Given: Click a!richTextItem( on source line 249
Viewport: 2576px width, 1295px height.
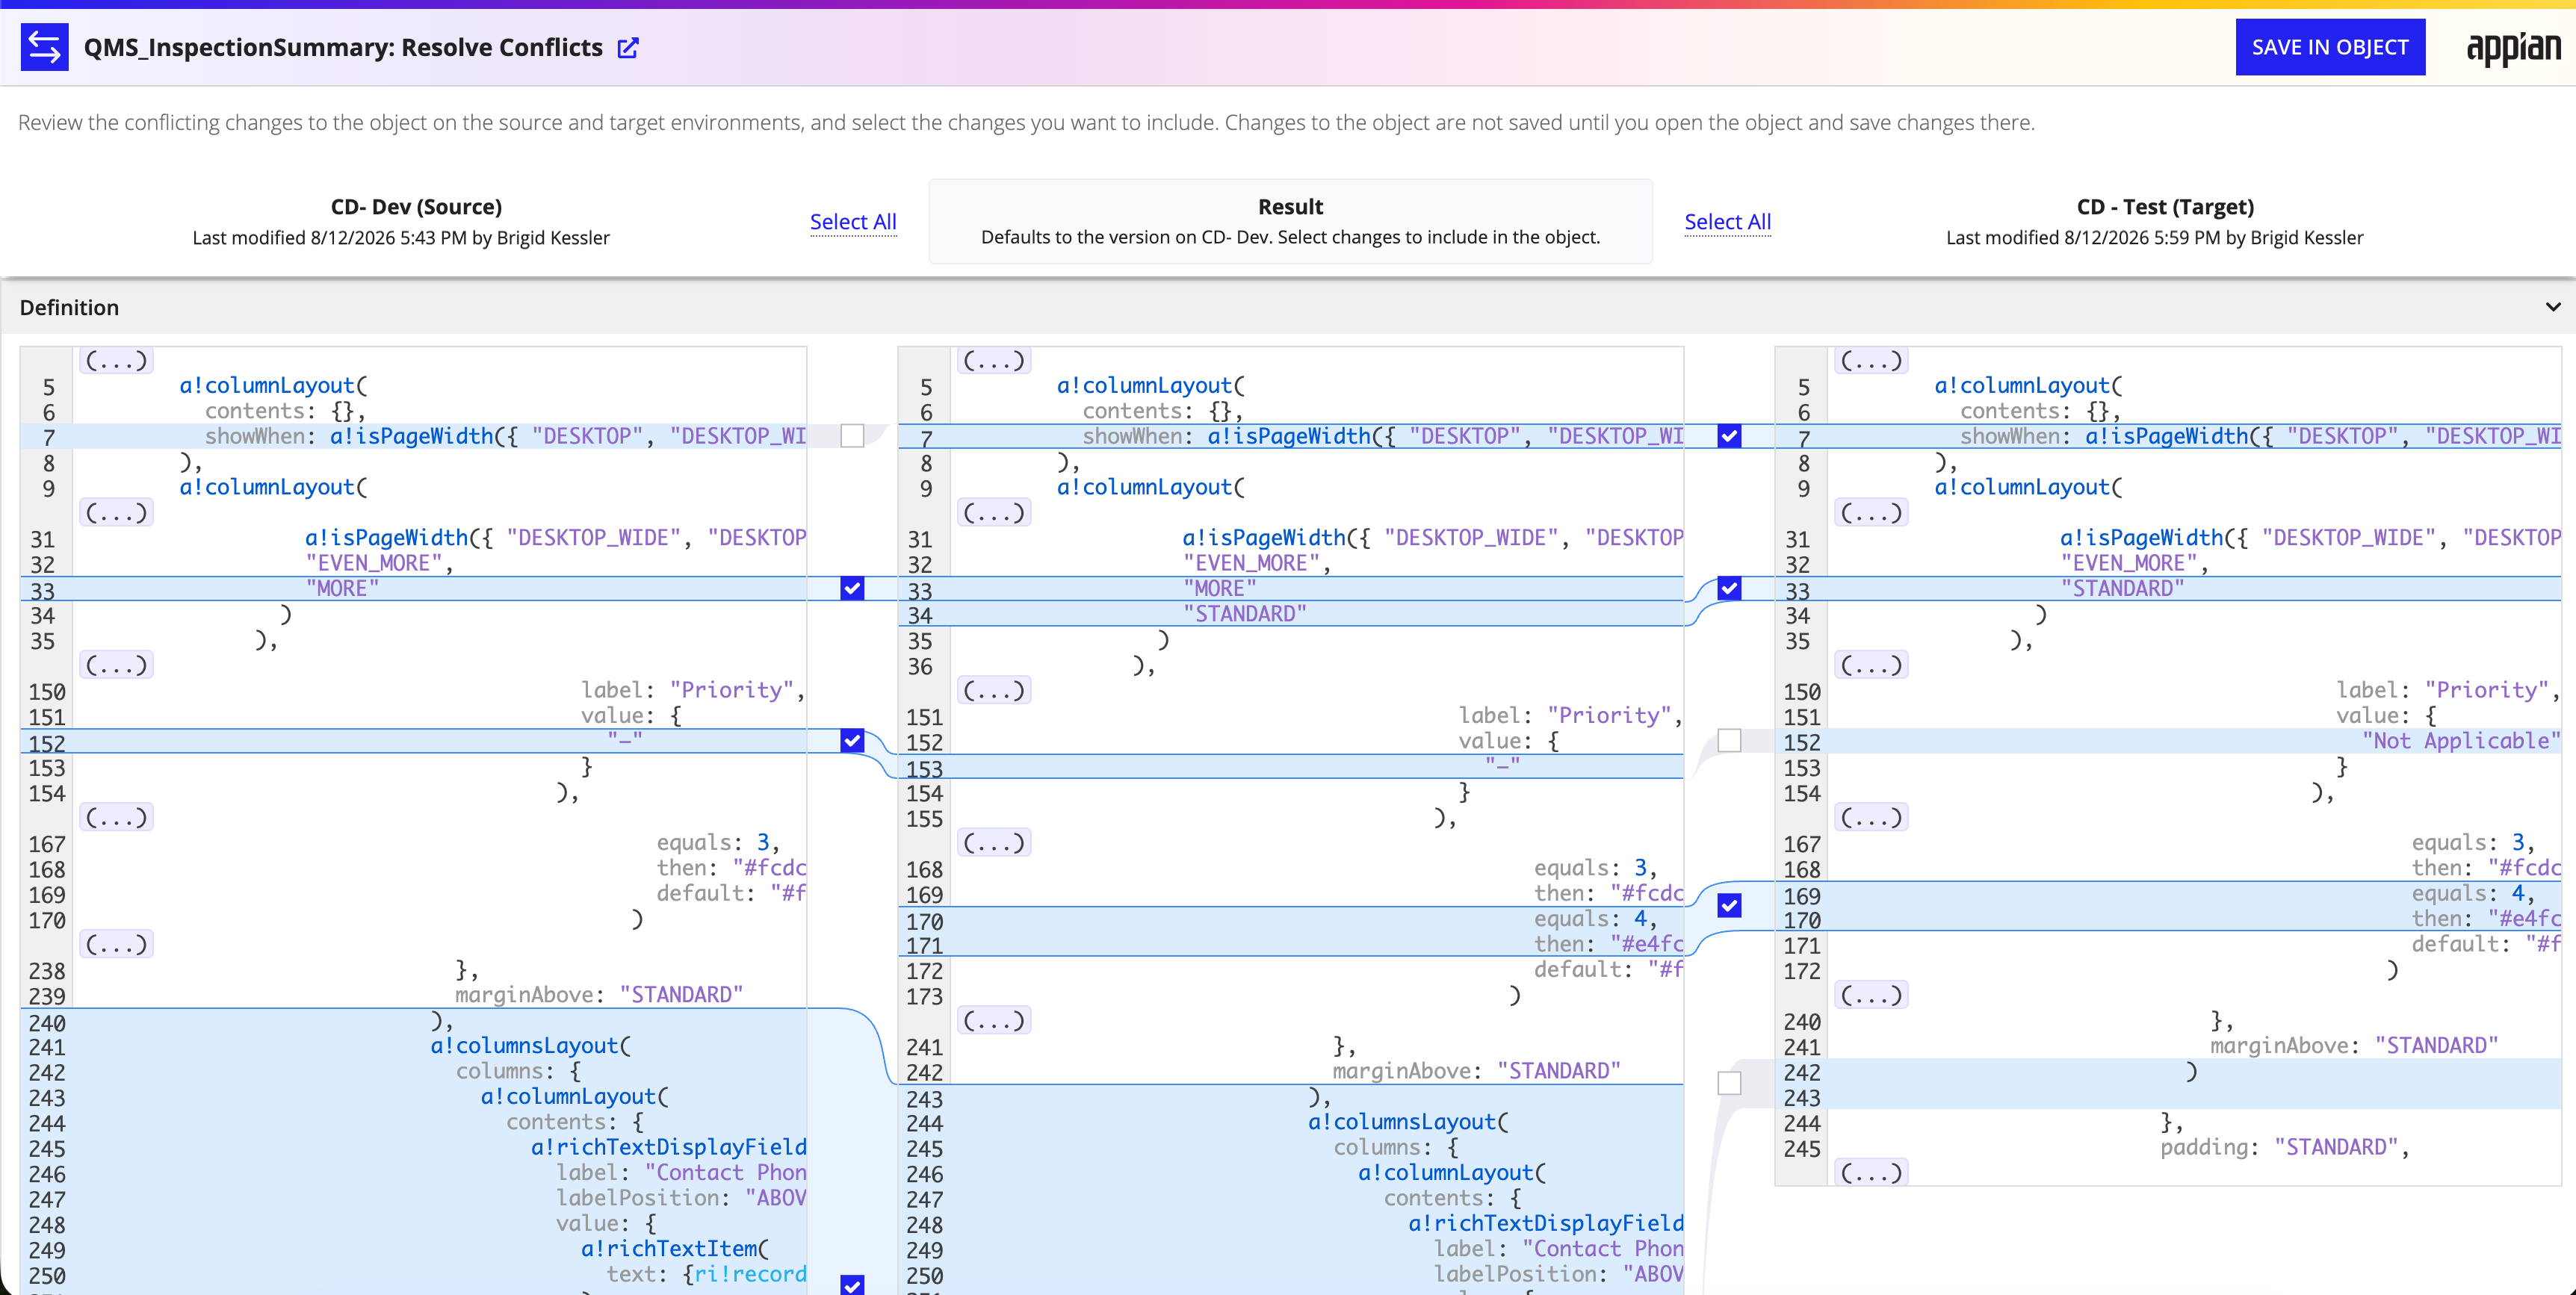Looking at the screenshot, I should click(x=675, y=1249).
